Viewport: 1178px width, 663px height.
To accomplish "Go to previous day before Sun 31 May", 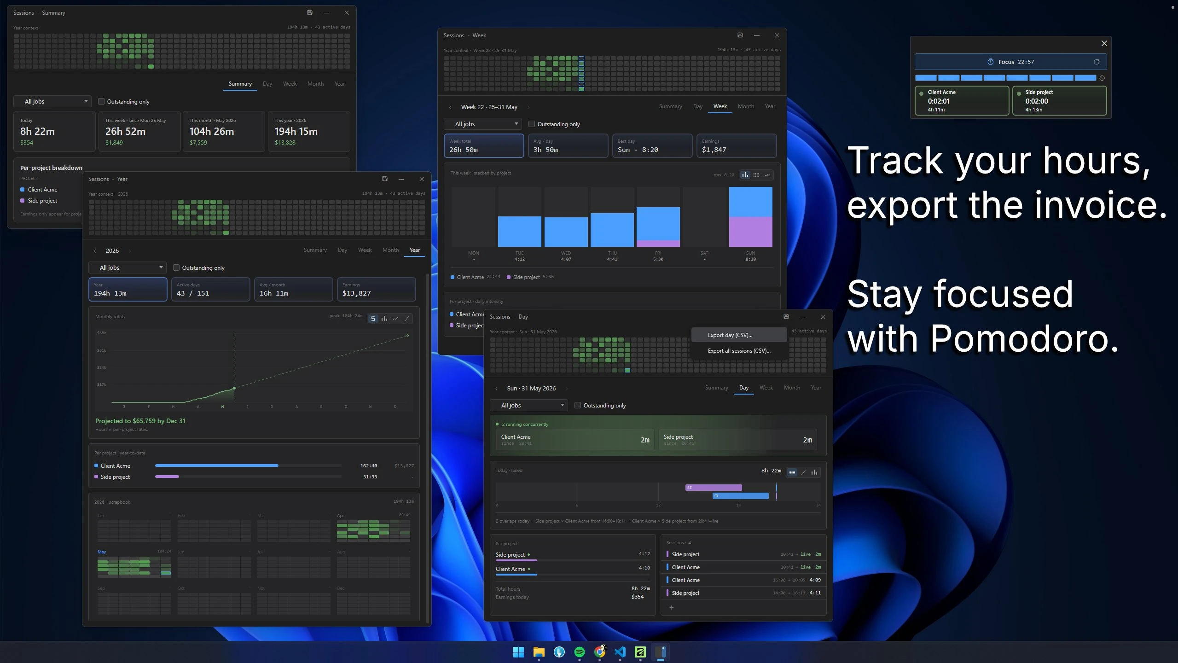I will coord(496,389).
